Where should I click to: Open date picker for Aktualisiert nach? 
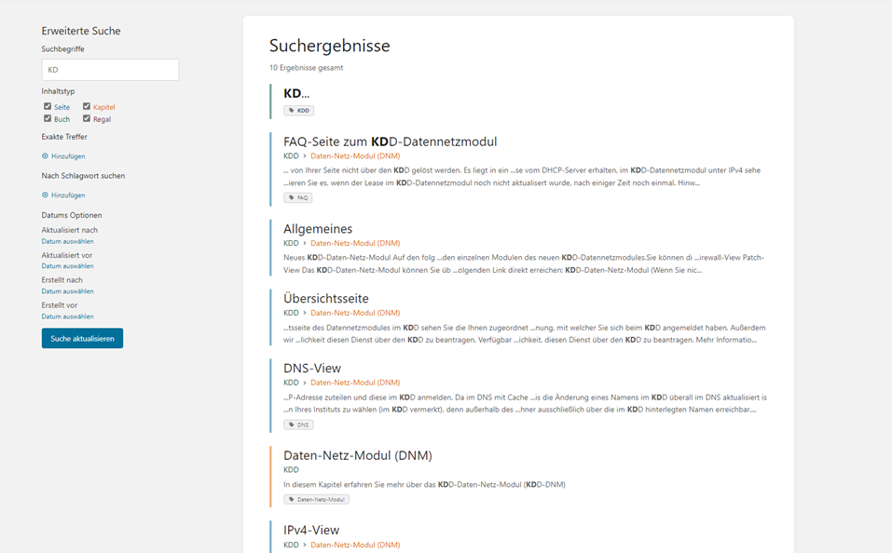pos(67,241)
